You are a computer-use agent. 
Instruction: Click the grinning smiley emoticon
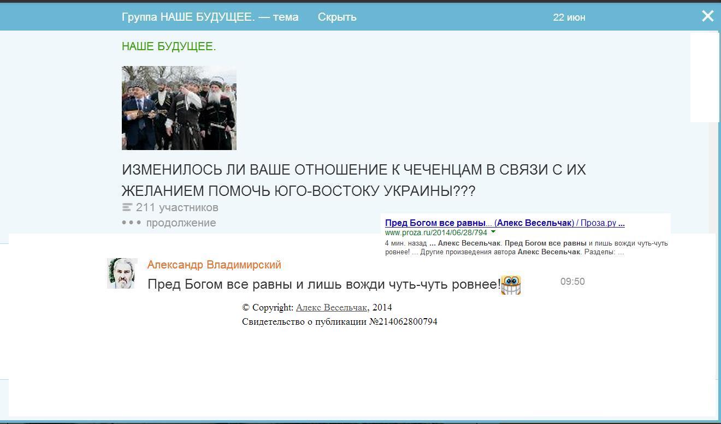tap(511, 285)
